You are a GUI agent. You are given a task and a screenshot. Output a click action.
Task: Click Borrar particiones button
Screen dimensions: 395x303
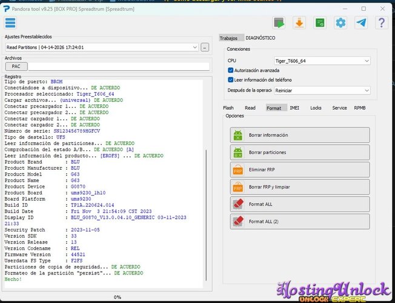pos(300,153)
